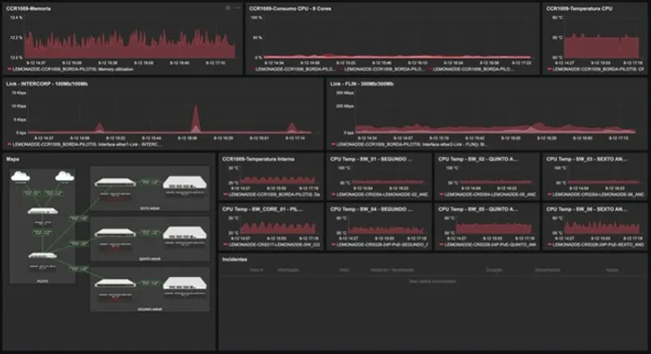The height and width of the screenshot is (354, 651).
Task: Click the CPU Temp - SW_06 - SEXTO title
Action: tap(587, 209)
